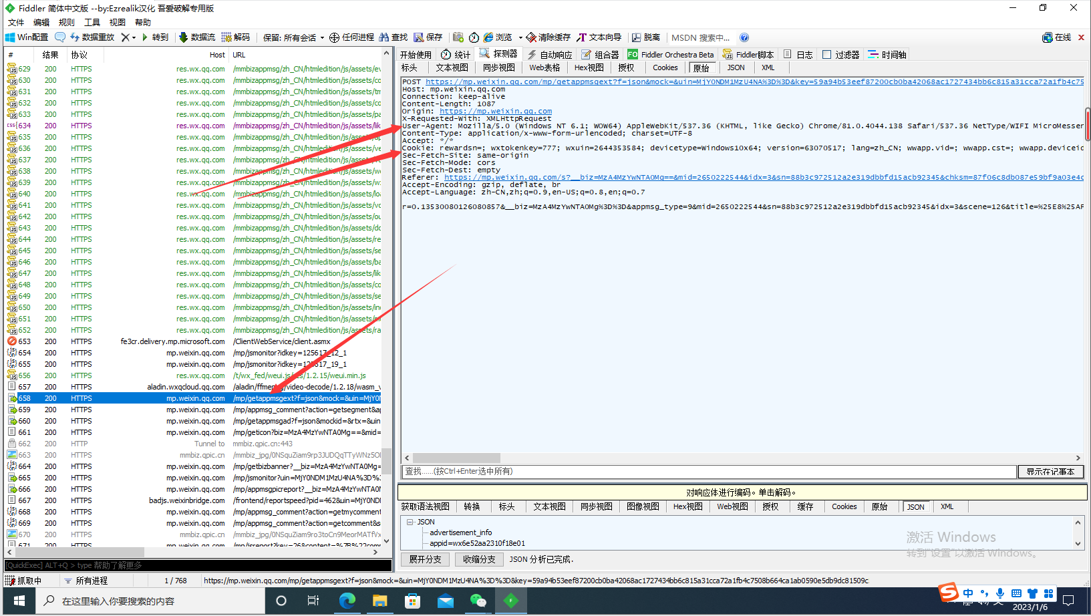Viewport: 1091px width, 616px height.
Task: Click Collapse (收缩分支) button
Action: (479, 559)
